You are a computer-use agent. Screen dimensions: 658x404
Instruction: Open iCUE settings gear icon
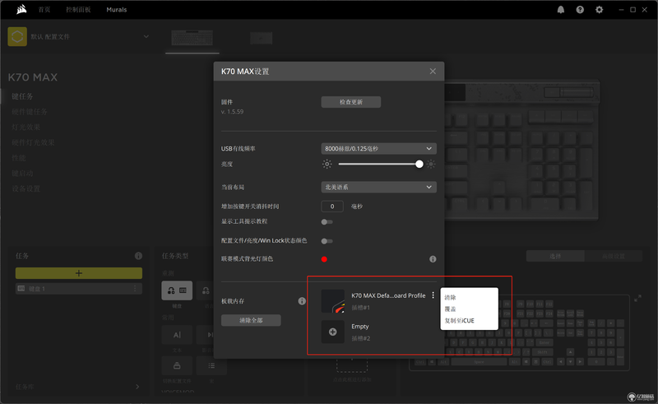pyautogui.click(x=600, y=10)
